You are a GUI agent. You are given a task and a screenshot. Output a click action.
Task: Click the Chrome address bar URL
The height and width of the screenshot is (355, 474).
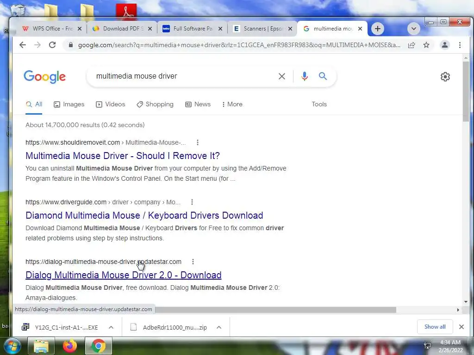[239, 45]
